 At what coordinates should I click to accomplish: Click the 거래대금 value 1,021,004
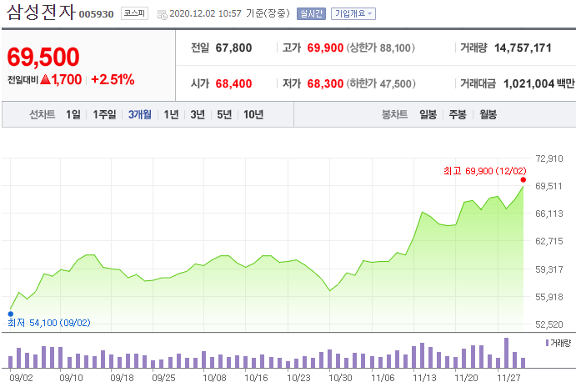coord(528,83)
